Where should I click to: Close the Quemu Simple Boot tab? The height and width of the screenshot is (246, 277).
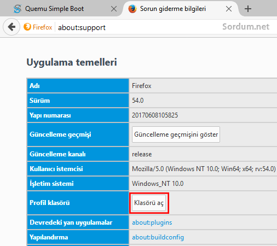coord(114,9)
